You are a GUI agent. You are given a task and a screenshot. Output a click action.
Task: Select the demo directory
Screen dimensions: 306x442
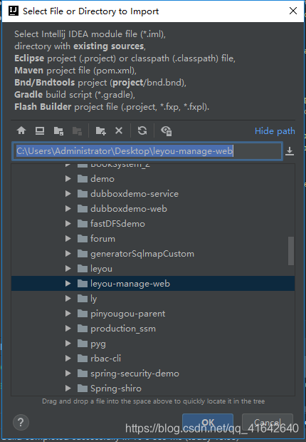(x=102, y=179)
